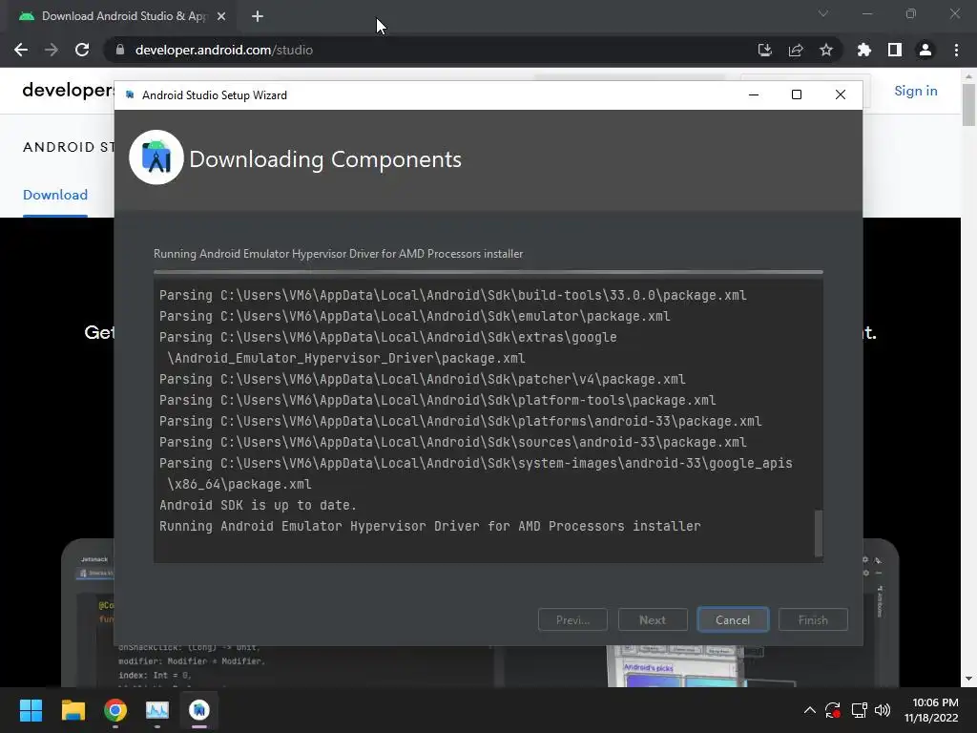
Task: Click the Chrome icon in the taskbar
Action: pyautogui.click(x=115, y=710)
